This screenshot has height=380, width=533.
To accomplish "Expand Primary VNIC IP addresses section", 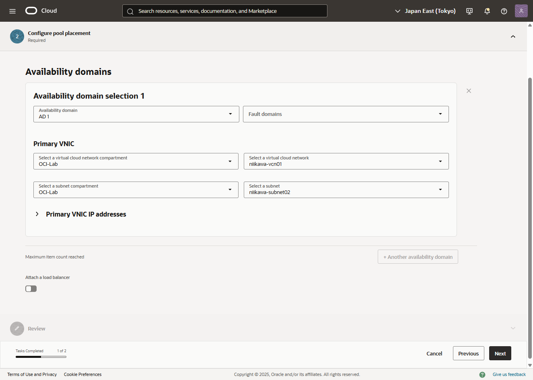I will pos(37,214).
